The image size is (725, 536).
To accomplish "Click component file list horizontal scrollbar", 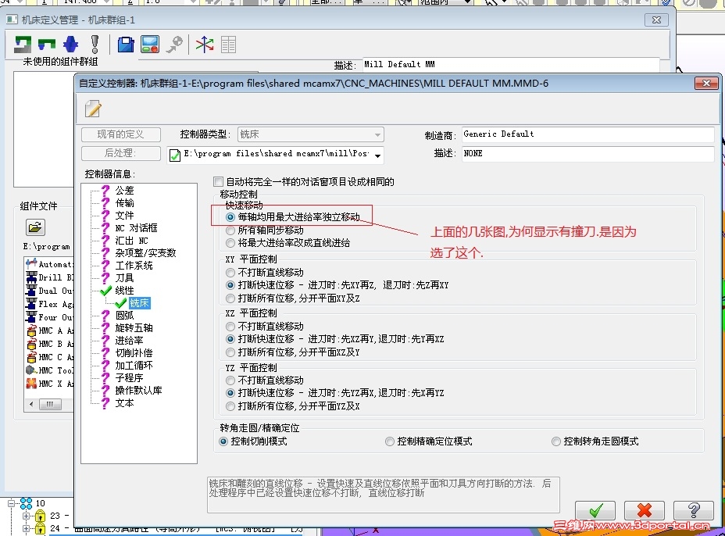I will coord(49,404).
